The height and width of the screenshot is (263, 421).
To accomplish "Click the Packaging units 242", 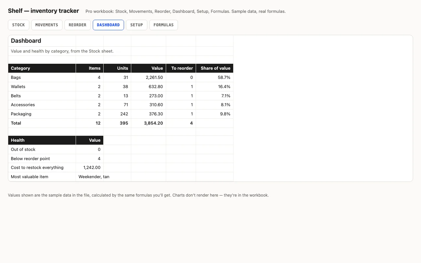I will 117,114.
